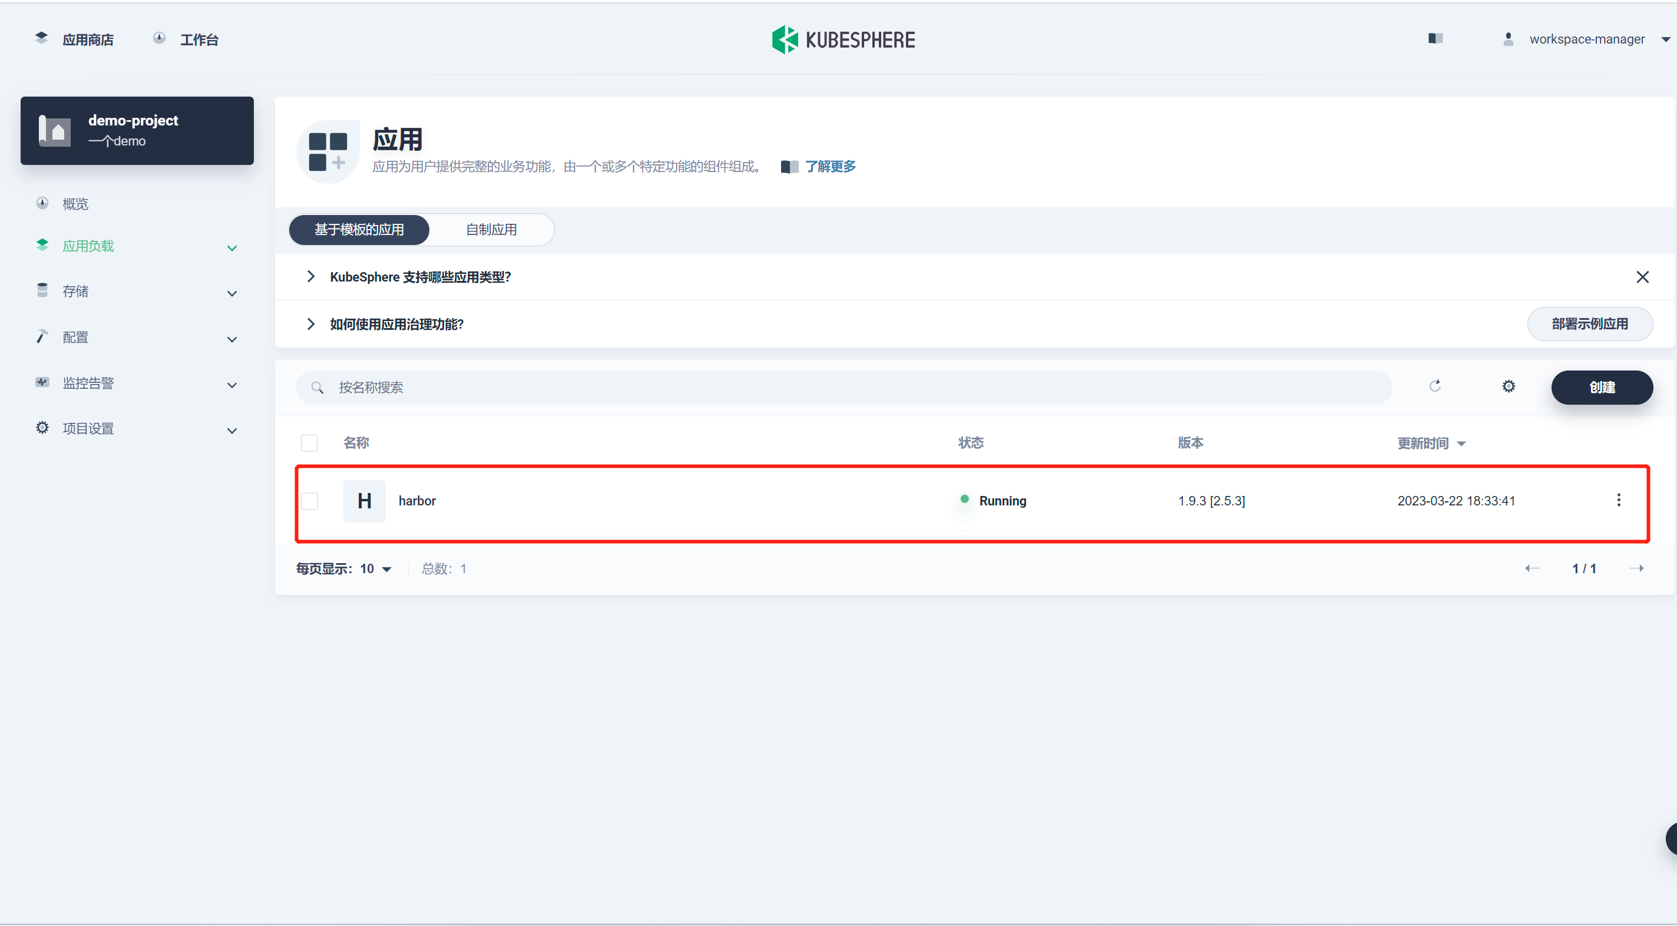Toggle the select-all checkbox in table header
The width and height of the screenshot is (1677, 926).
[309, 442]
